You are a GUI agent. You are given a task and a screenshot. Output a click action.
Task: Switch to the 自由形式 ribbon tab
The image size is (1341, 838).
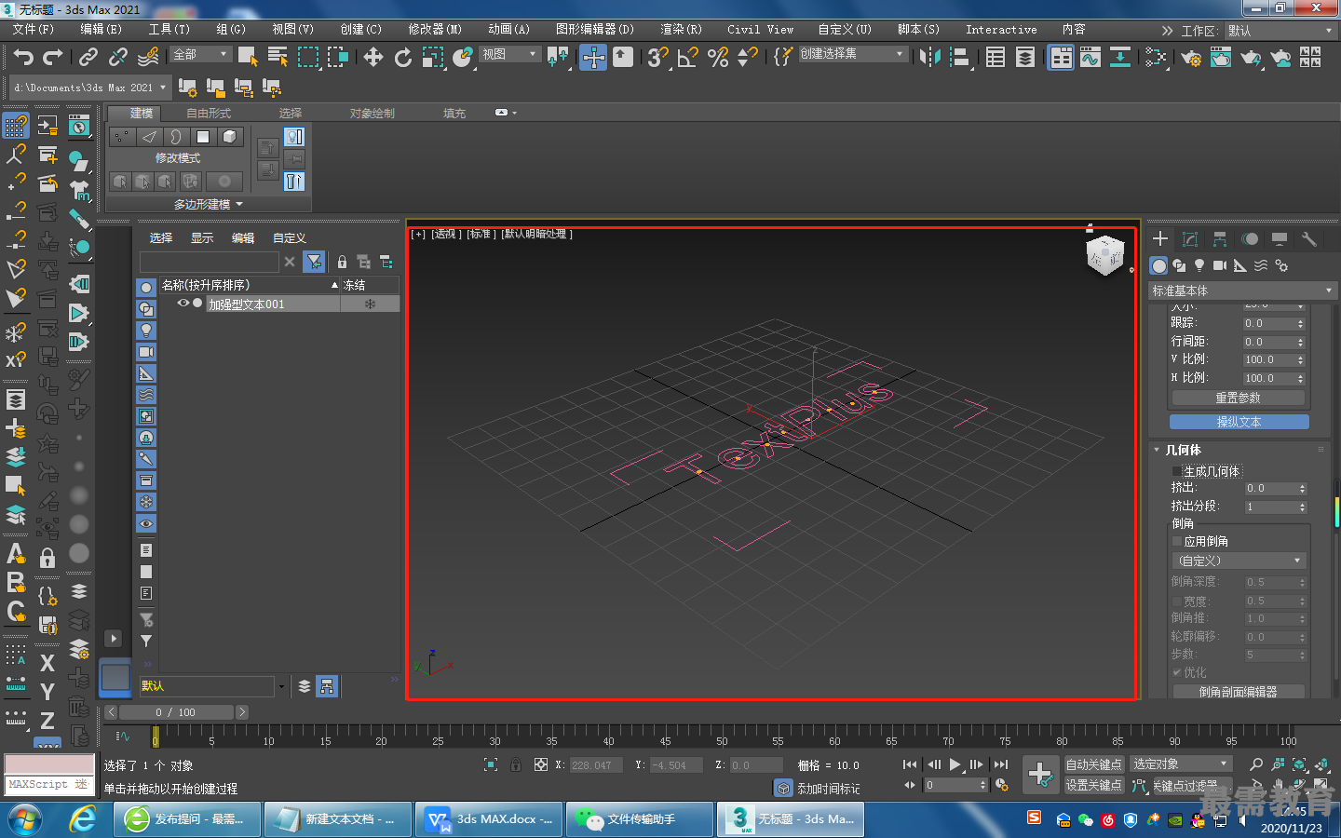click(209, 113)
